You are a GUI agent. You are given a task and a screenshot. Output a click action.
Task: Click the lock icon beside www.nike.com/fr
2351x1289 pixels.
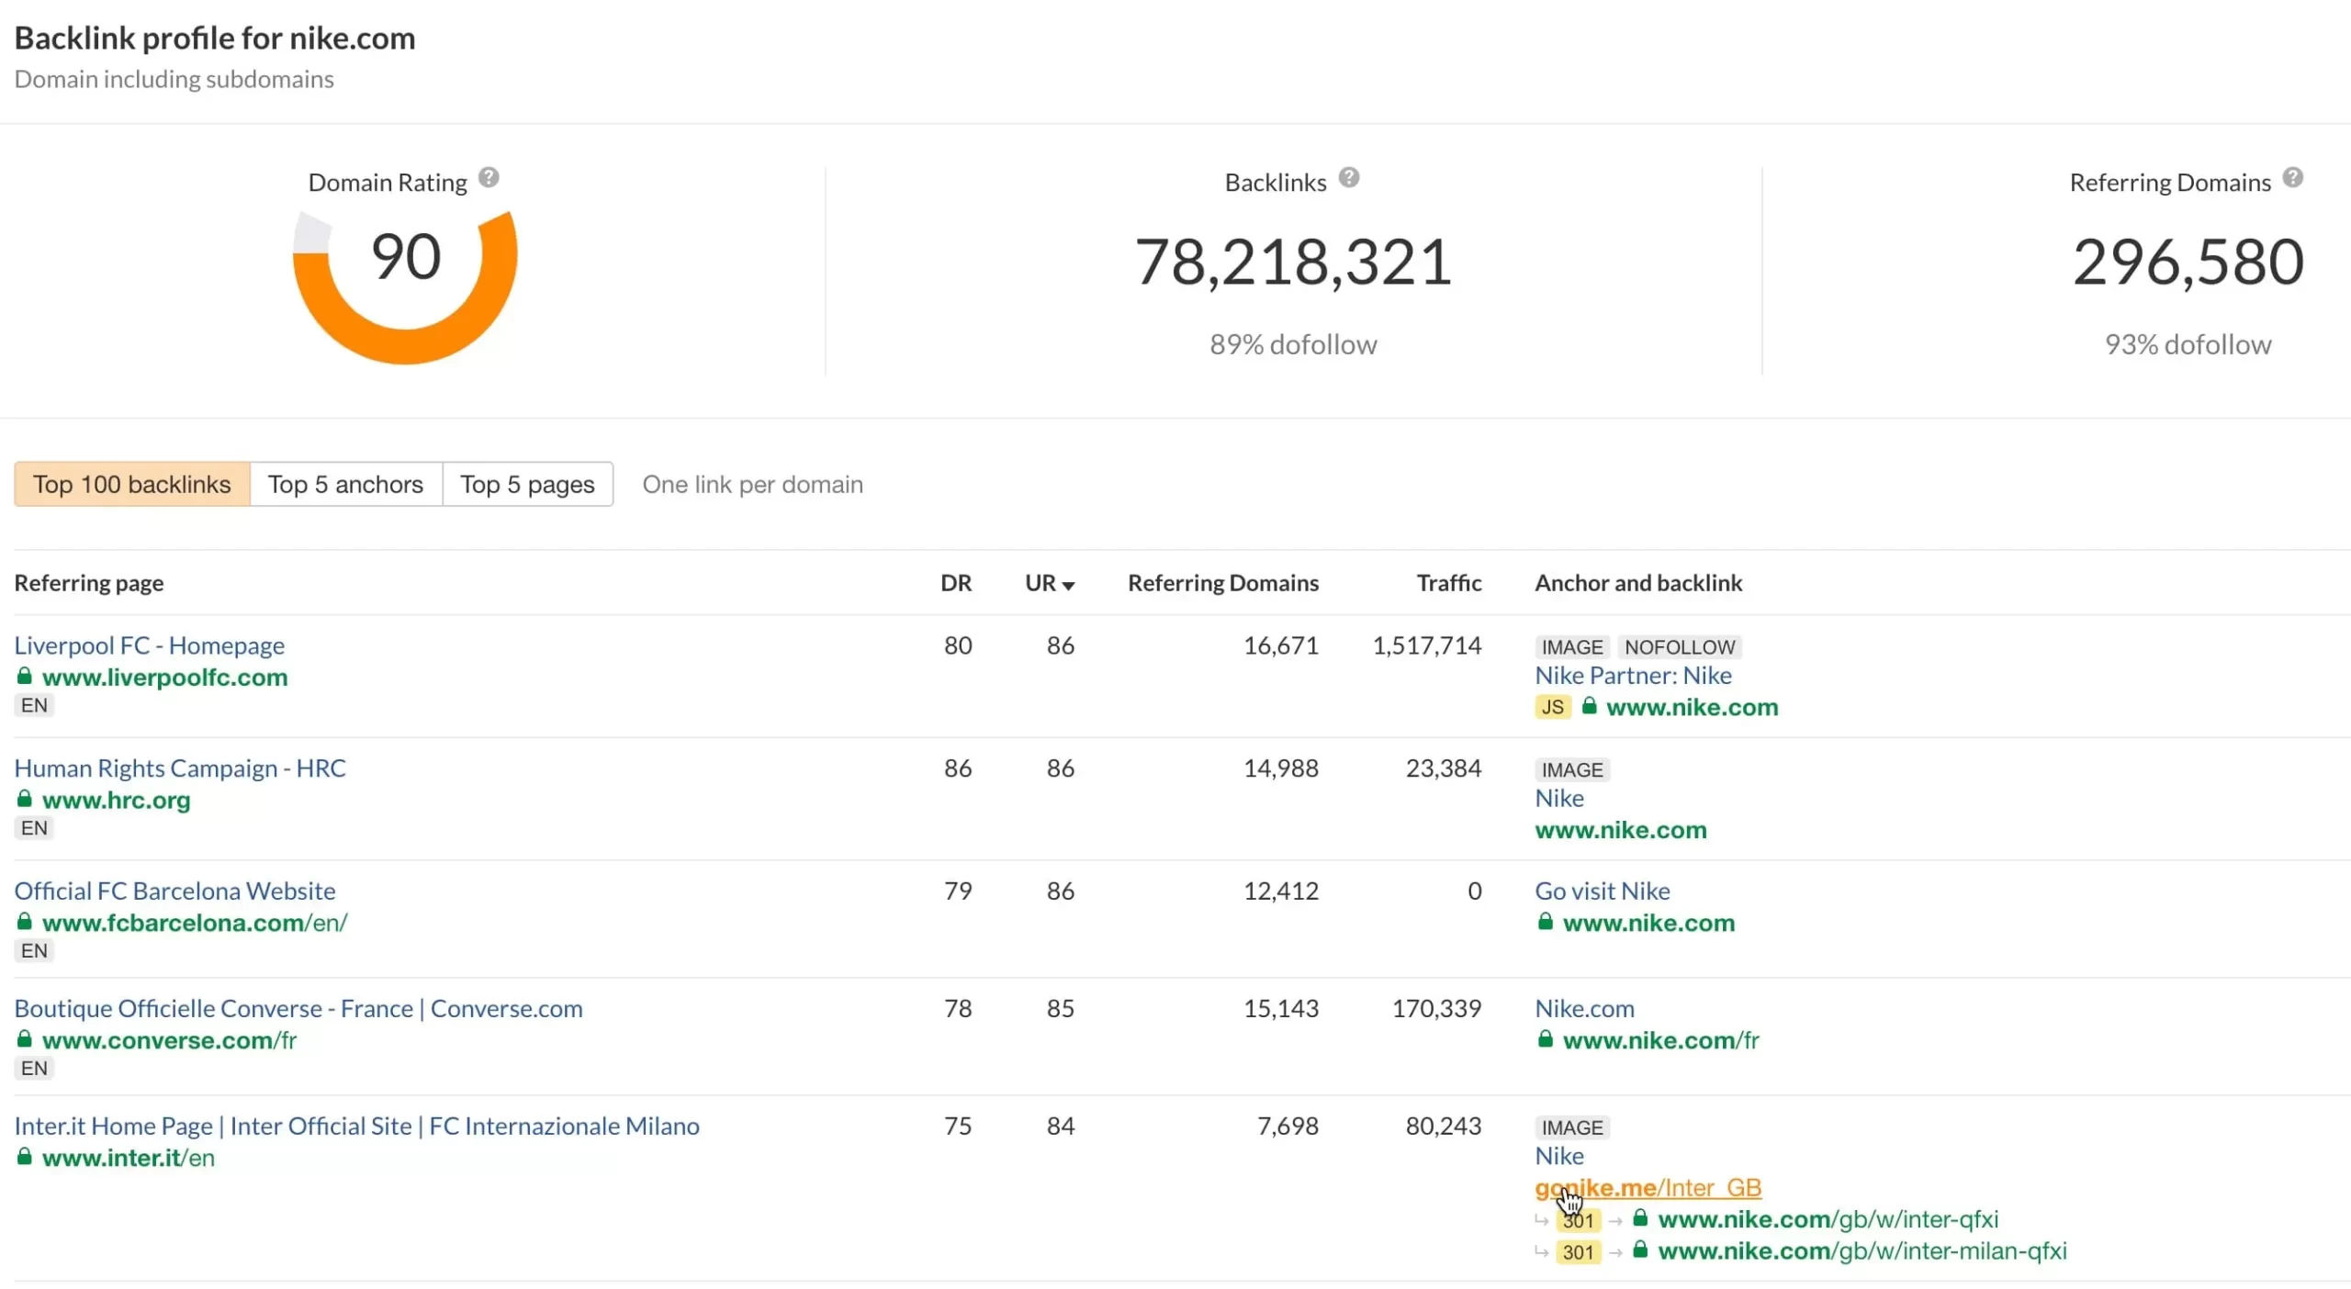pos(1546,1039)
